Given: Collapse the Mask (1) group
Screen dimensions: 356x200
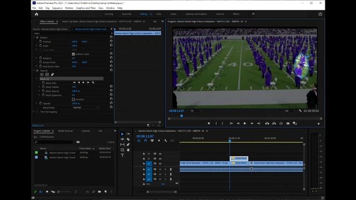Looking at the screenshot, I should coord(37,79).
